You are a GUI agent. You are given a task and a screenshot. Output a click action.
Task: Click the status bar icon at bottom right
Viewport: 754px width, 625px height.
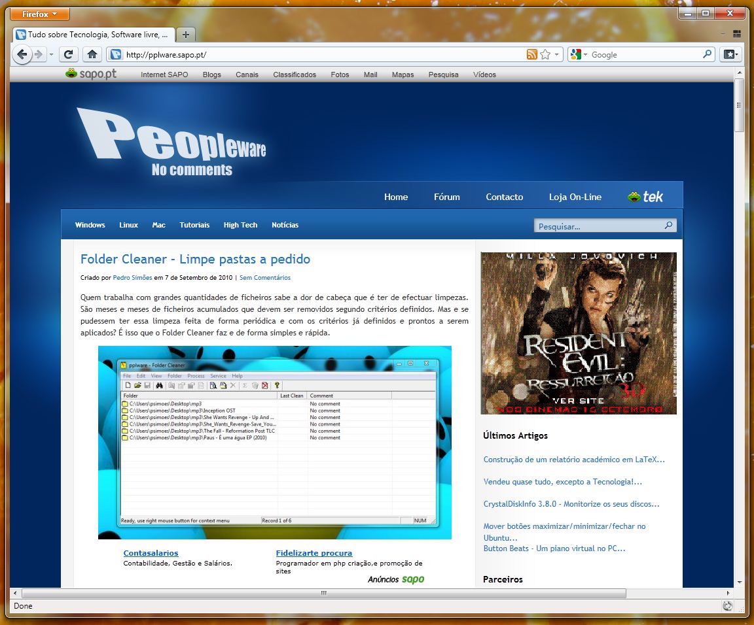pos(728,606)
